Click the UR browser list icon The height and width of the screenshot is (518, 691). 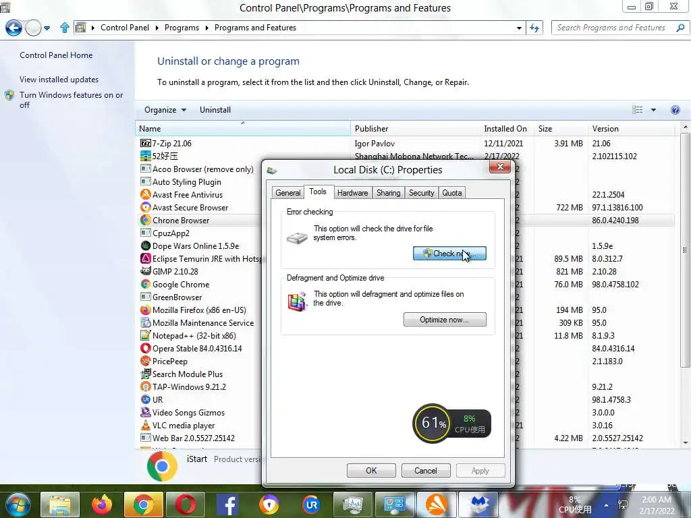click(145, 399)
